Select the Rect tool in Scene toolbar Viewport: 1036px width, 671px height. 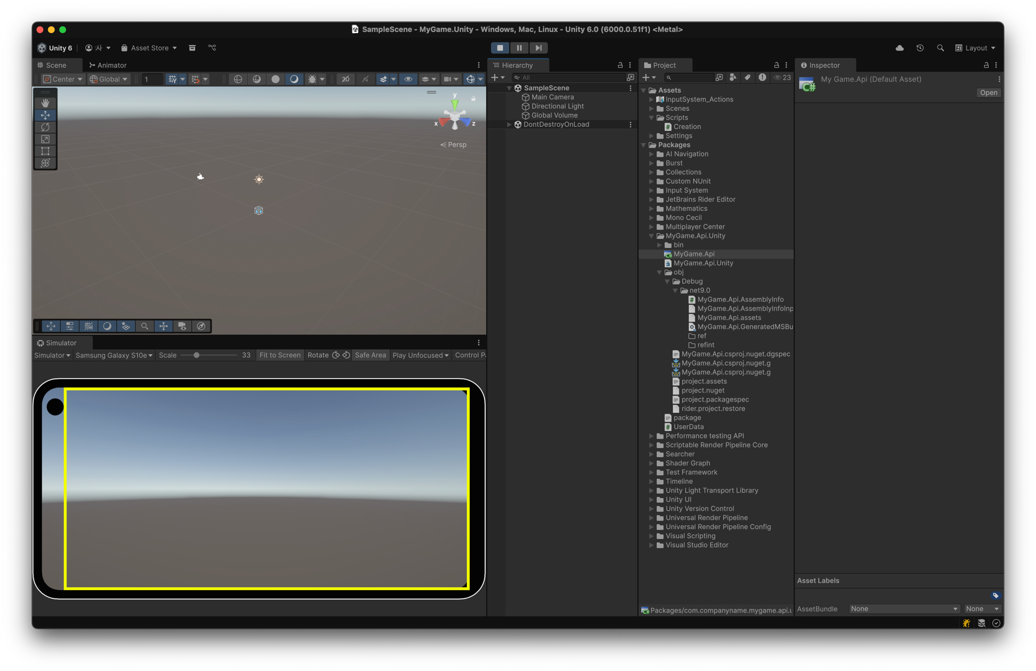click(x=45, y=151)
